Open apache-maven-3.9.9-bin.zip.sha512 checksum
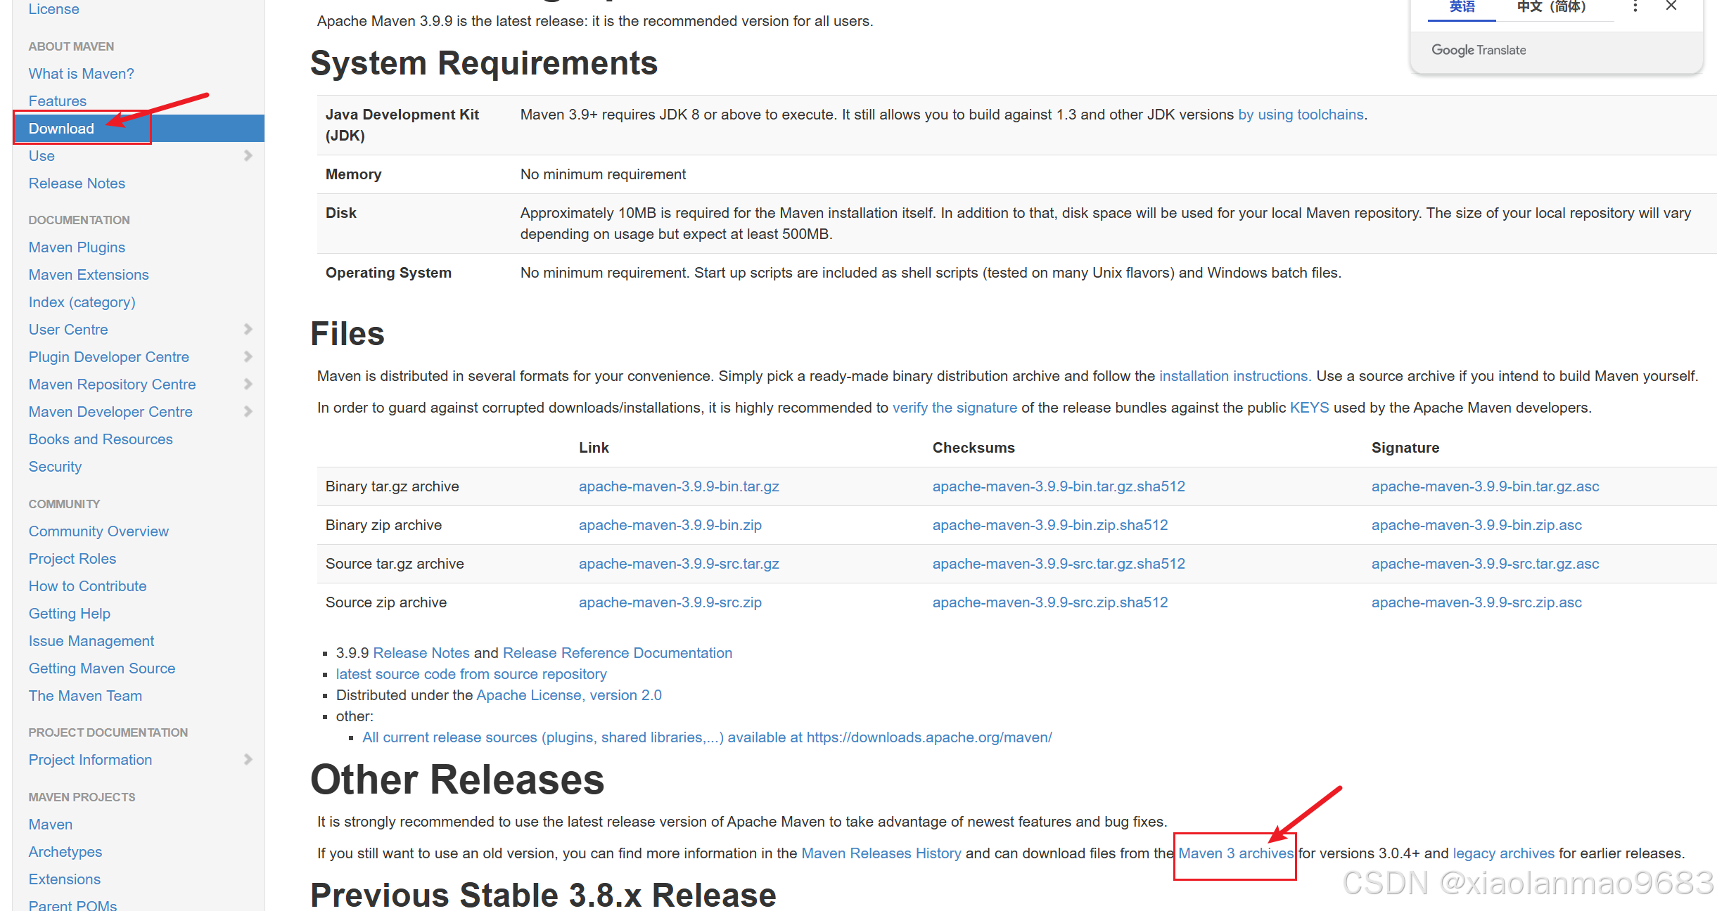Viewport: 1717px width, 911px height. coord(1050,525)
